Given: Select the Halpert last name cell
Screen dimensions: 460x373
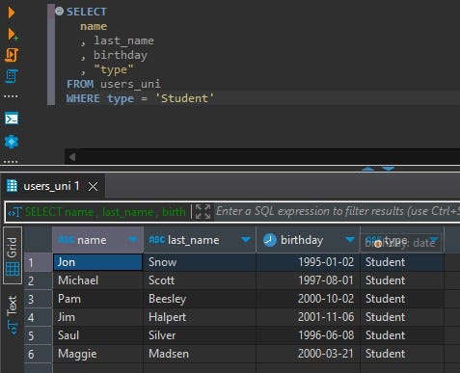Looking at the screenshot, I should coord(200,317).
